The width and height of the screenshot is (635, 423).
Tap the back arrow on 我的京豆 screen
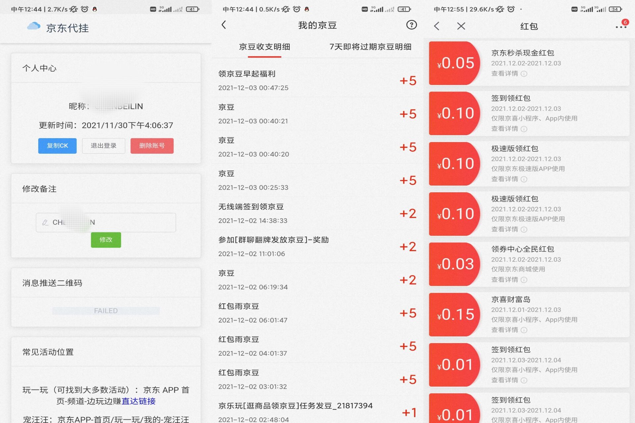tap(224, 25)
